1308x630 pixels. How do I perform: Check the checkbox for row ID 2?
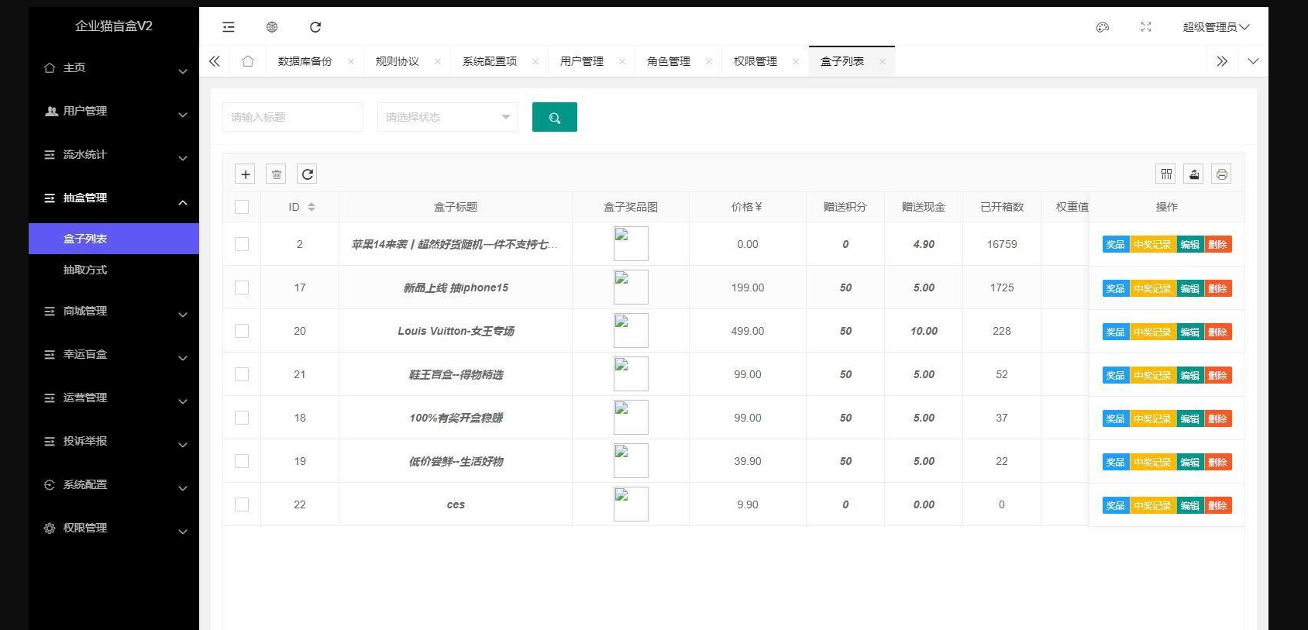pos(242,244)
